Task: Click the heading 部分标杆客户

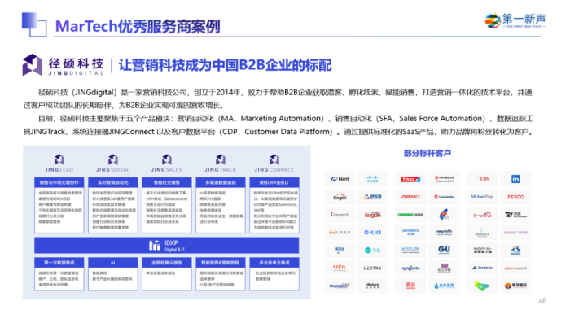Action: coord(427,153)
